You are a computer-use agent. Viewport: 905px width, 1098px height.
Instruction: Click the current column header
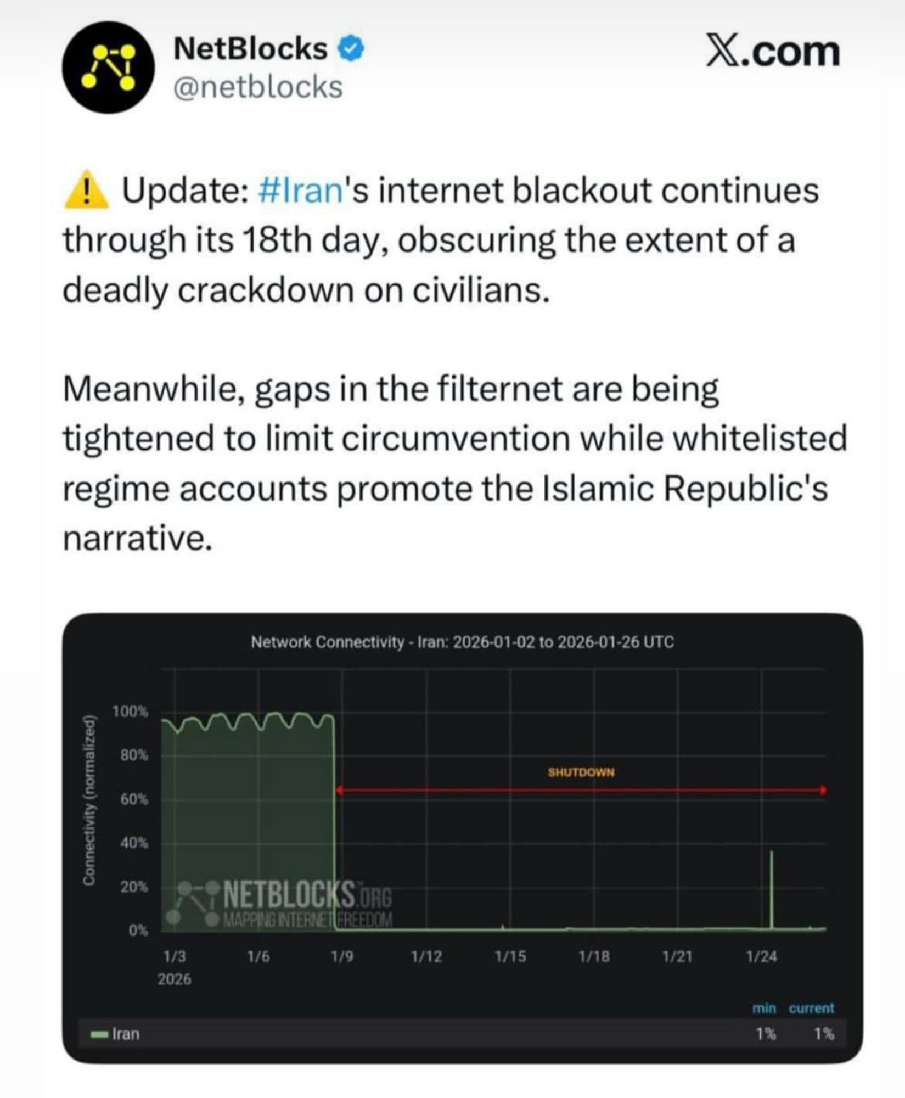tap(811, 1008)
